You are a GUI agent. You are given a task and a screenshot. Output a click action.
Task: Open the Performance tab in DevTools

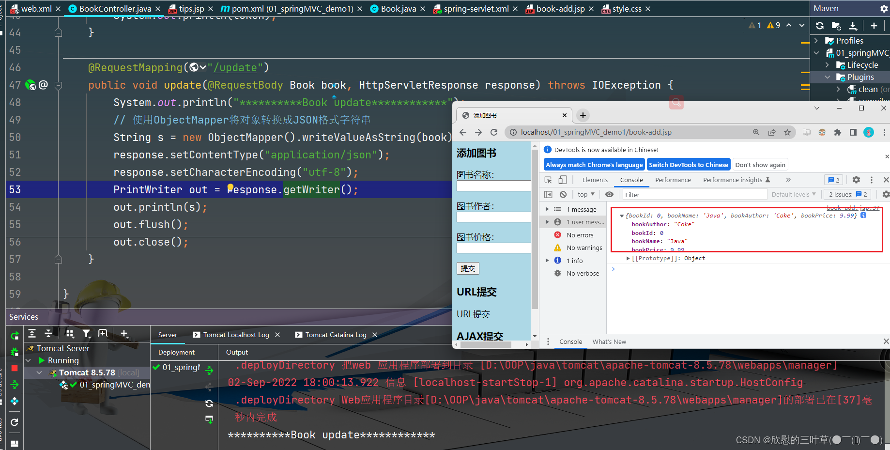point(673,180)
